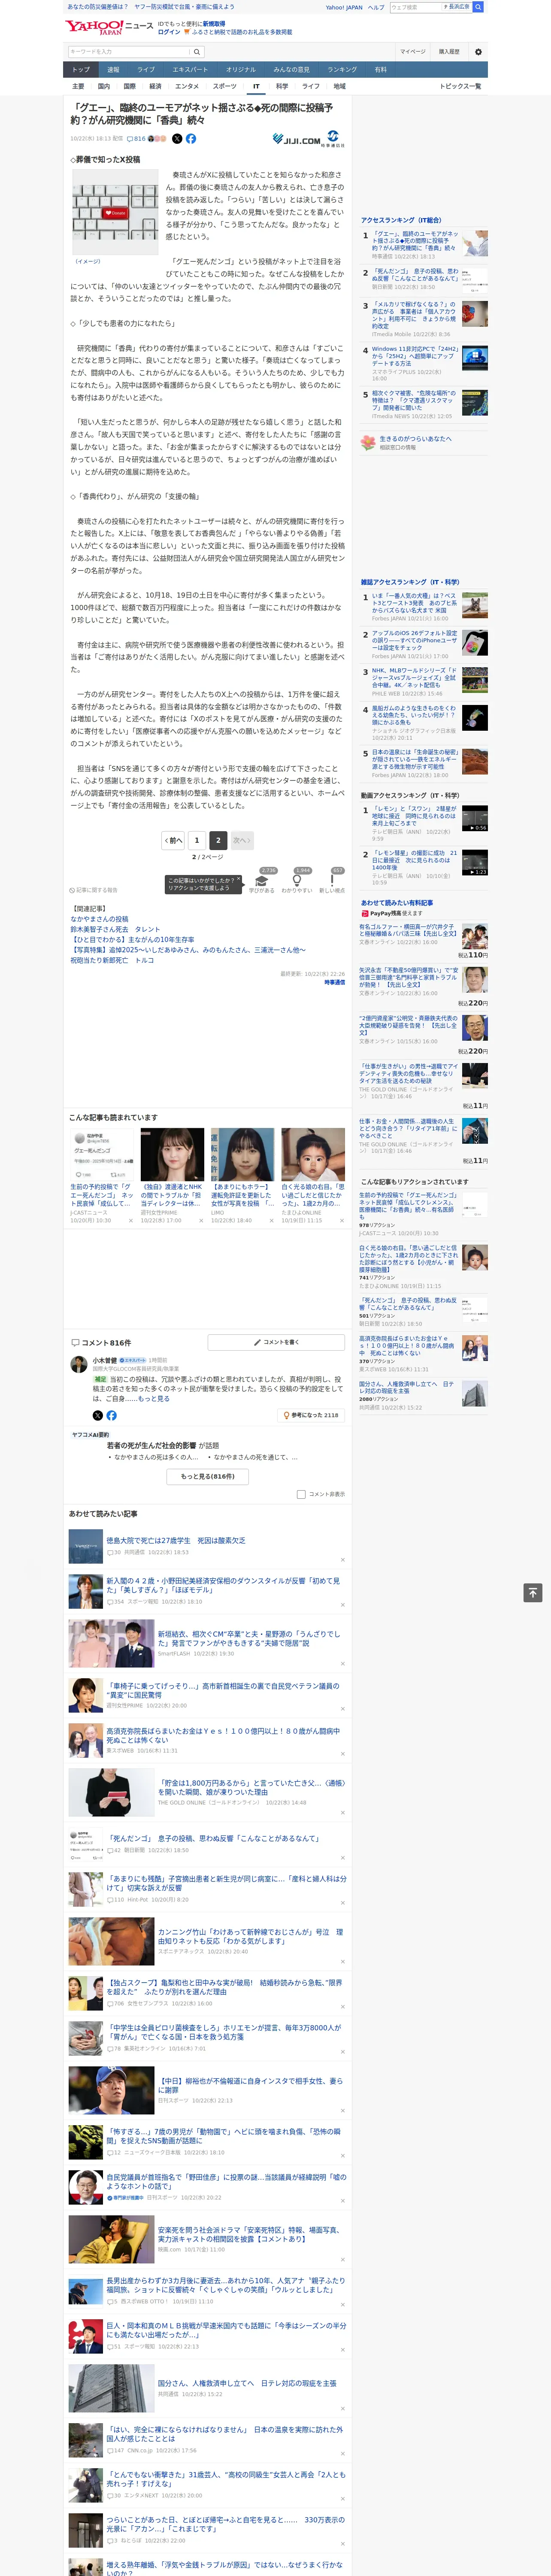Select current pagination page 2
Screen dimensions: 551x2576
tap(218, 840)
